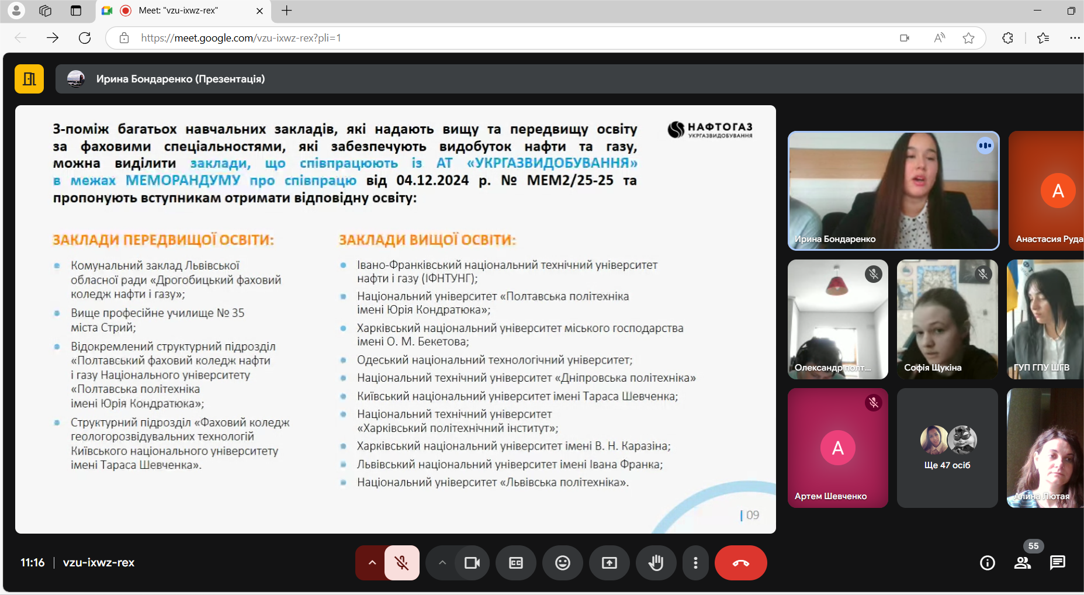Select Артем Шевченко participant tile
1084x595 pixels.
[838, 448]
